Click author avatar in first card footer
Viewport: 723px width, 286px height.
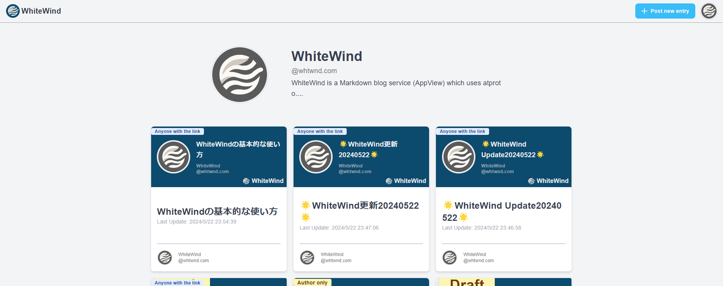click(x=165, y=258)
